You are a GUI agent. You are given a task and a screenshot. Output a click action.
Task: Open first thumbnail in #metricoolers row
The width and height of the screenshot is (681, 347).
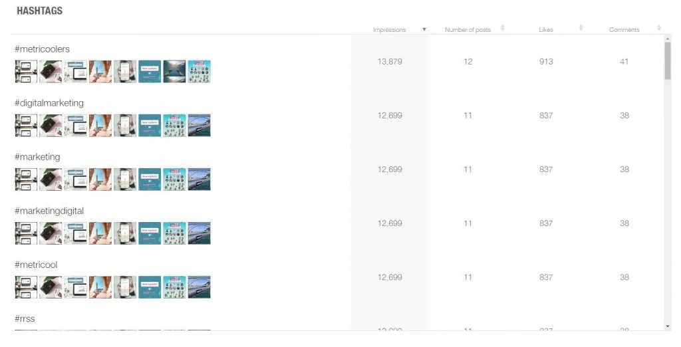[x=26, y=71]
